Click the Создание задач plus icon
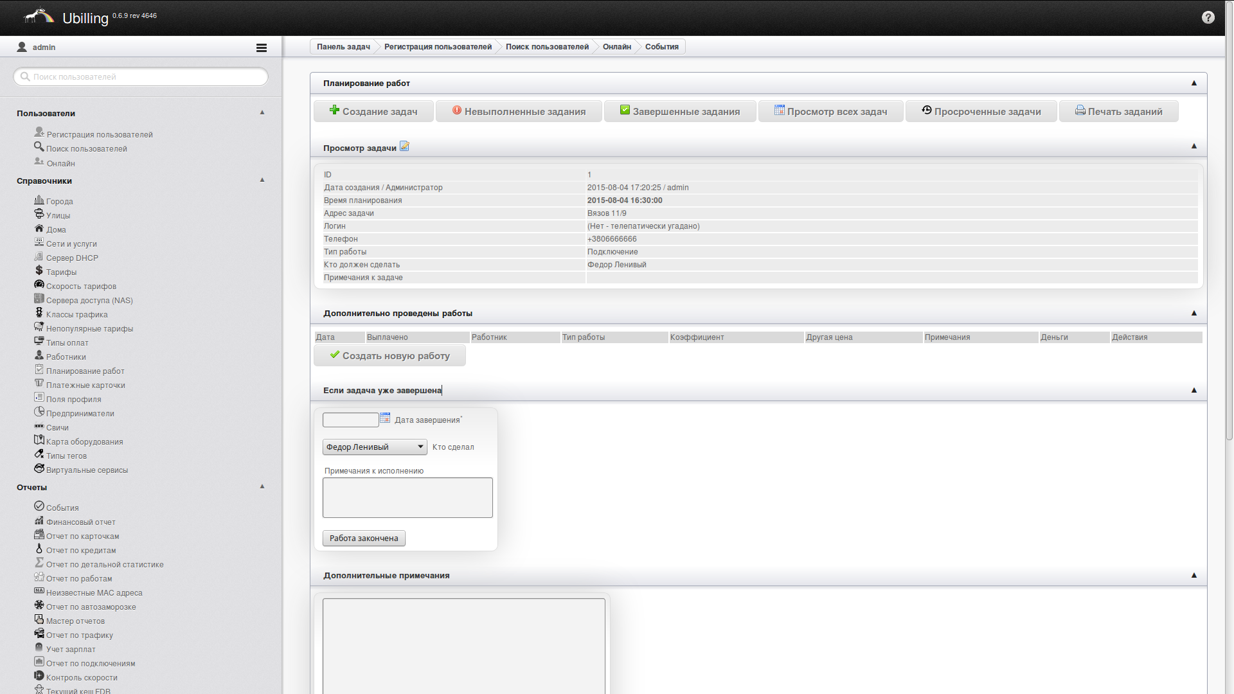The image size is (1234, 694). [x=334, y=110]
